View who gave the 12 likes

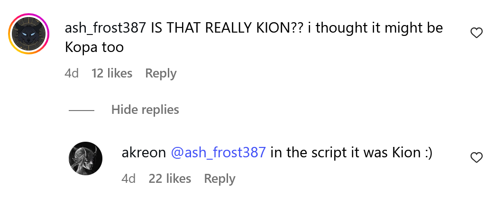point(112,73)
